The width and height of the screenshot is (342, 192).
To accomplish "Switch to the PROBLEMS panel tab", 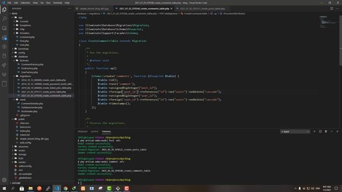I will (x=82, y=132).
